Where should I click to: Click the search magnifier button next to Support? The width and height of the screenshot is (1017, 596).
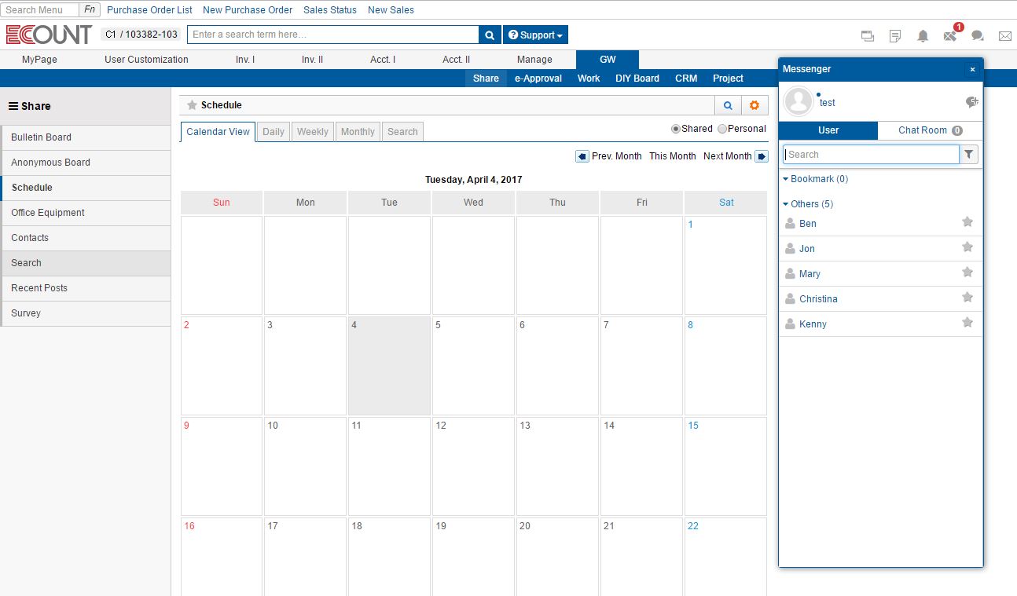point(490,35)
